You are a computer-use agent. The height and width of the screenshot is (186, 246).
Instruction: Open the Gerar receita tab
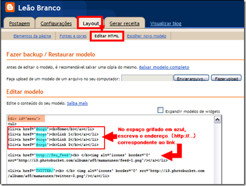[124, 23]
